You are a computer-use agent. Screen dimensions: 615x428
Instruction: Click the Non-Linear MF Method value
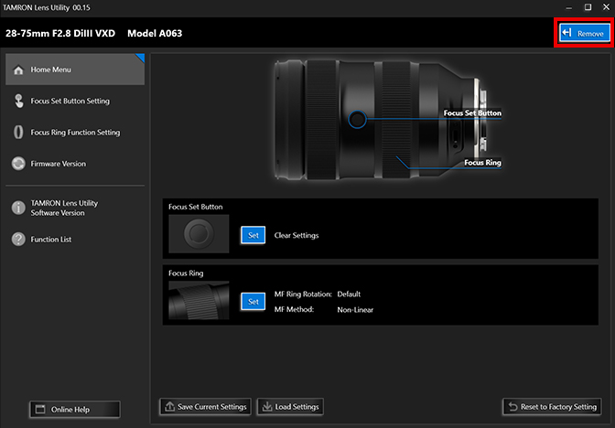coord(355,310)
